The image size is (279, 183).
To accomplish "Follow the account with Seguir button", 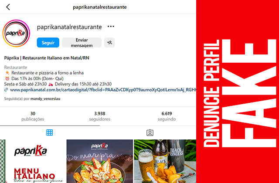I will 48,43.
